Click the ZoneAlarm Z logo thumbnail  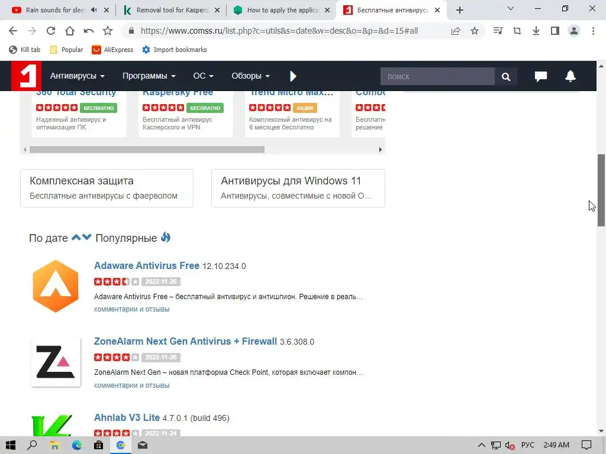56,362
